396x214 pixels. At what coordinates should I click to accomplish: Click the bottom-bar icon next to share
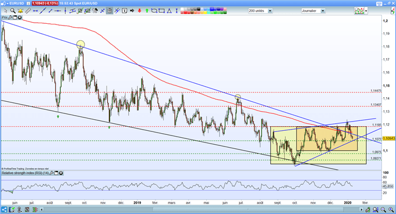tap(12, 210)
